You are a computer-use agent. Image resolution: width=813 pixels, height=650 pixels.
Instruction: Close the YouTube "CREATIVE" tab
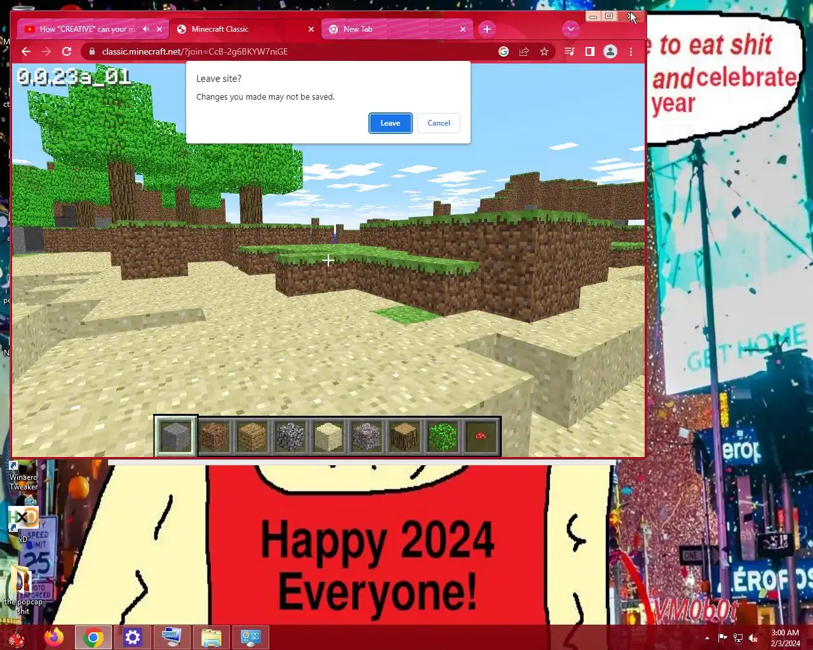tap(159, 29)
